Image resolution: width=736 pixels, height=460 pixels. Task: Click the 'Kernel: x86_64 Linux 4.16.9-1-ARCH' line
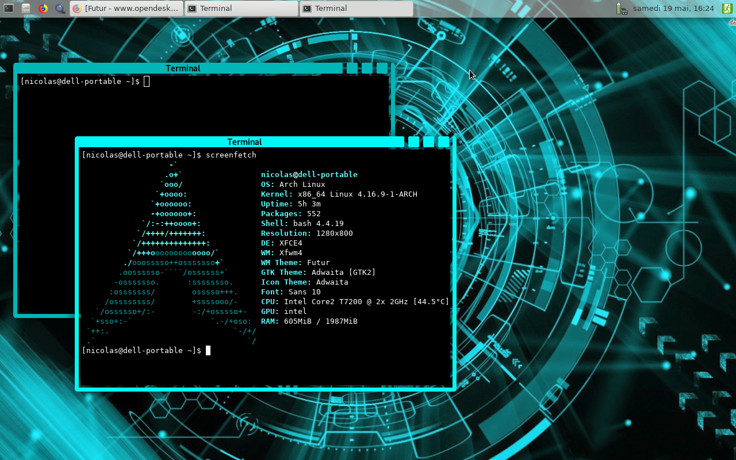click(x=339, y=194)
